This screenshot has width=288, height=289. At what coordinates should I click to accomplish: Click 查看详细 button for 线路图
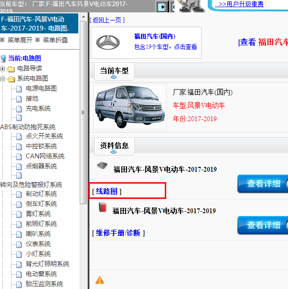pos(263,184)
